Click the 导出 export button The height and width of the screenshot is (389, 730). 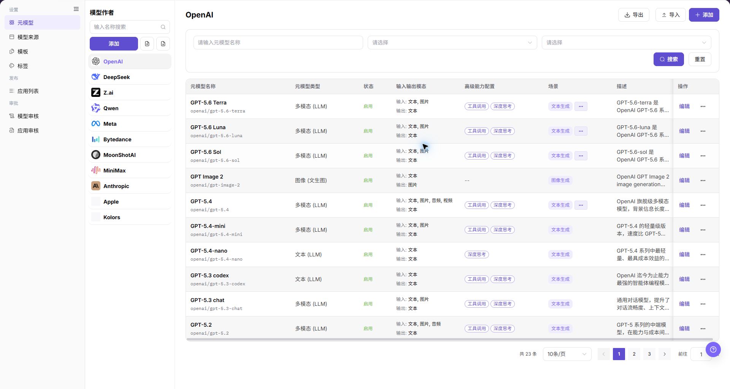coord(634,15)
